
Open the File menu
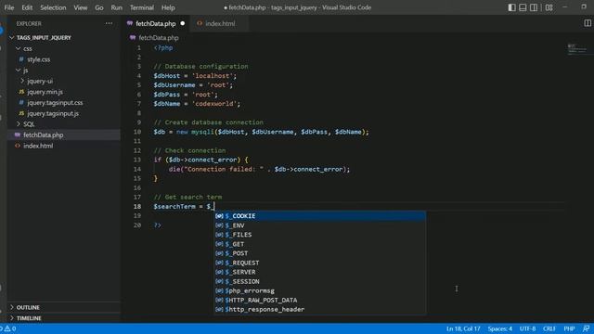[x=8, y=7]
